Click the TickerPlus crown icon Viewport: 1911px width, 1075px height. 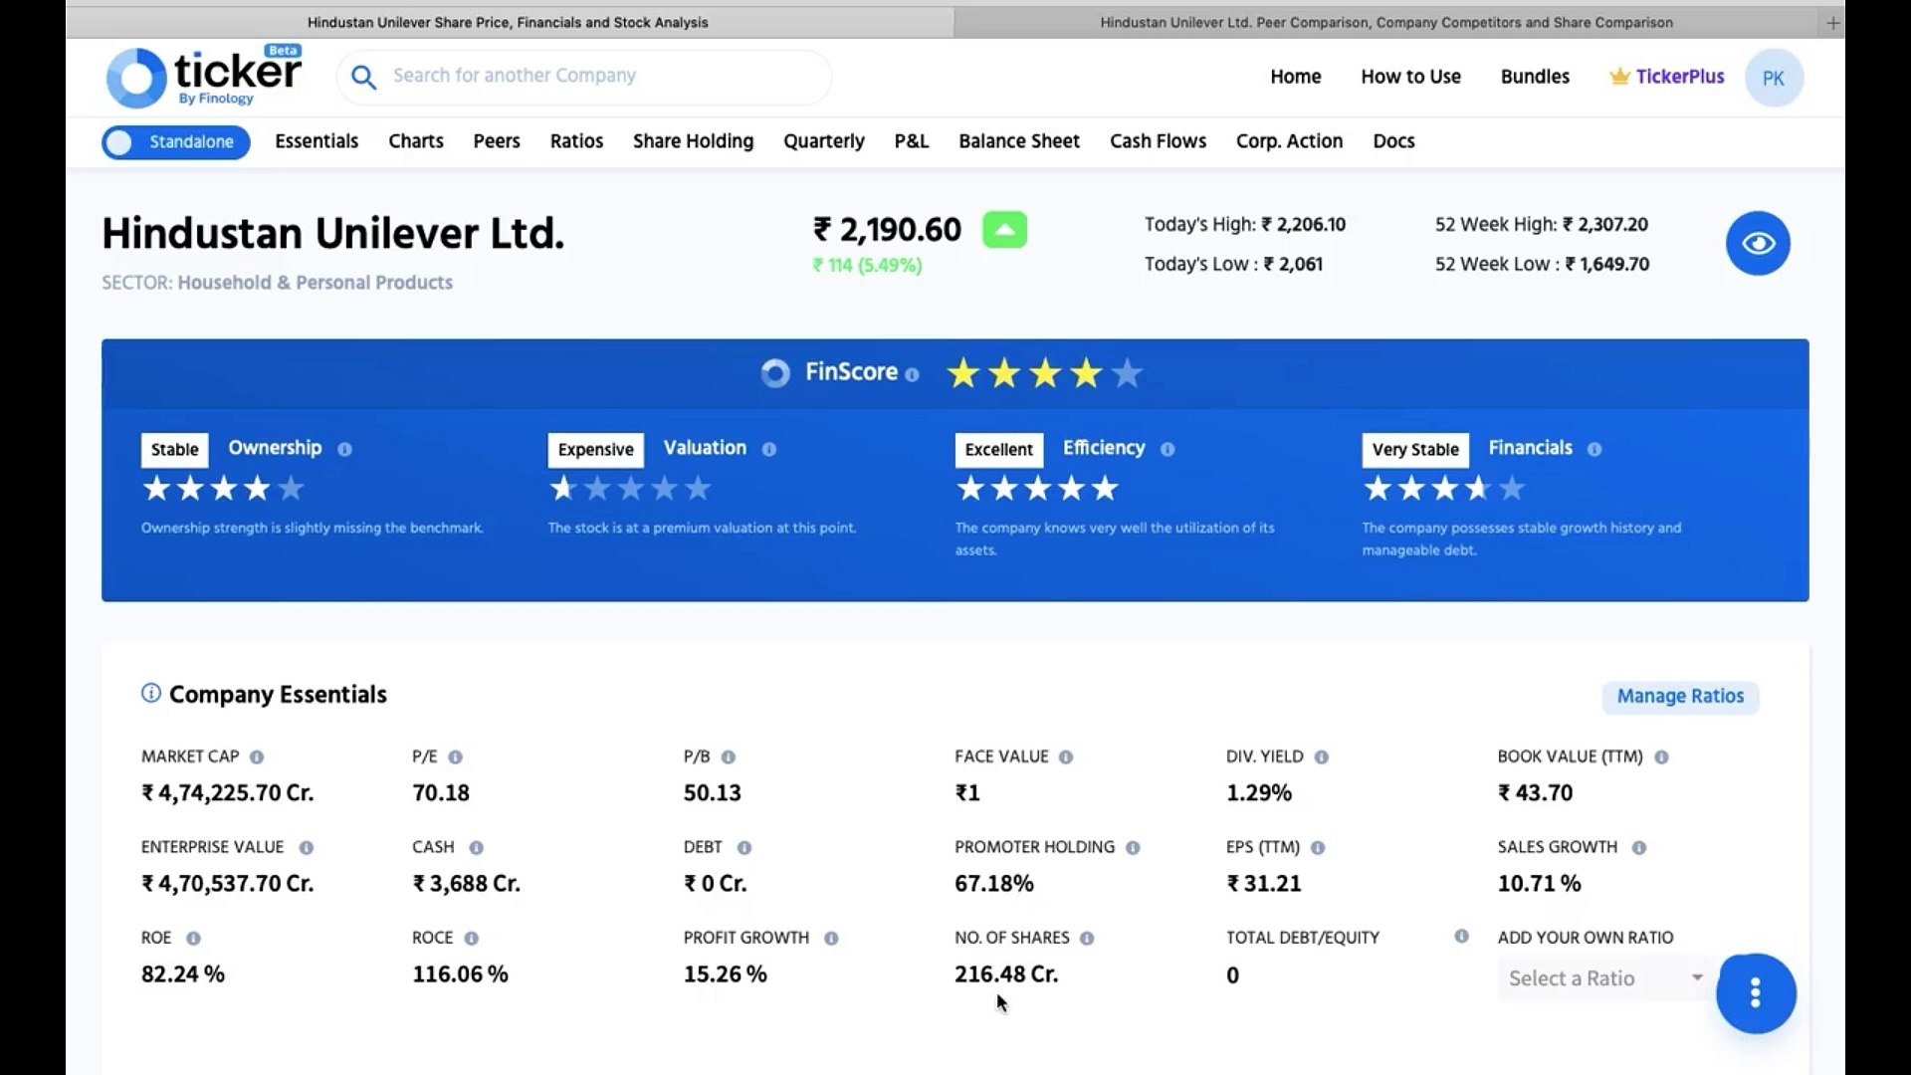coord(1619,77)
